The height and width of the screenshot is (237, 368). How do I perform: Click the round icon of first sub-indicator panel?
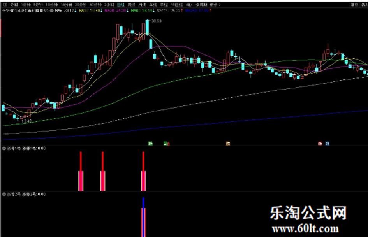click(4, 148)
